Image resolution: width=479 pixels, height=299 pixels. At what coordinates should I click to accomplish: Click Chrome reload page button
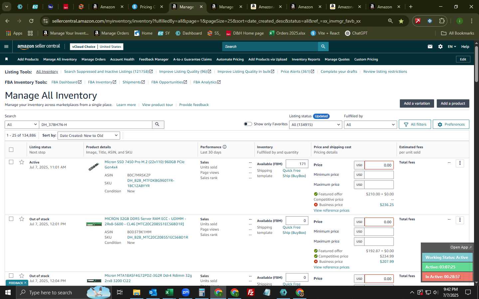(x=31, y=21)
